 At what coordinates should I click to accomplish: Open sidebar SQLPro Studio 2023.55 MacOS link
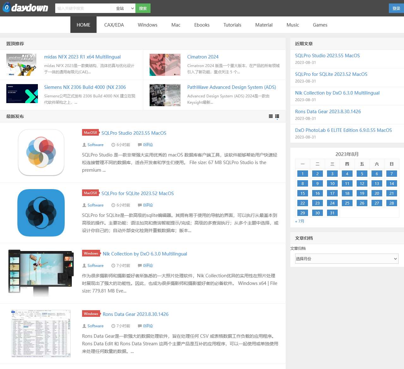(x=327, y=56)
